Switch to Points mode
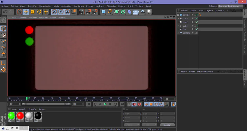Screen dimensions: 247x131 [x=3, y=42]
